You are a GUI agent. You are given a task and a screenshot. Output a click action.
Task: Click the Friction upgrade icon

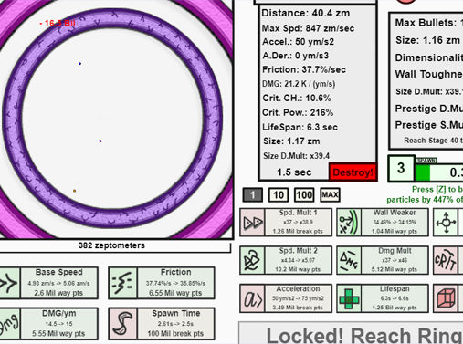coord(123,283)
